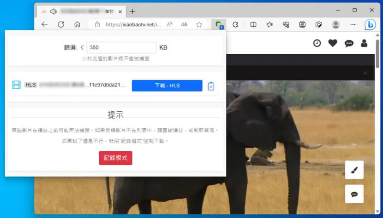Open the browser Settings and more menu

353,24
